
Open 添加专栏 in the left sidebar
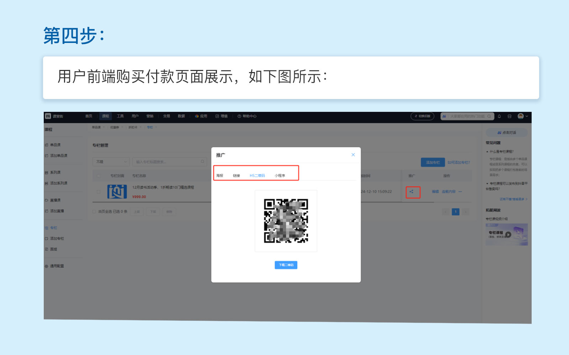click(x=55, y=239)
